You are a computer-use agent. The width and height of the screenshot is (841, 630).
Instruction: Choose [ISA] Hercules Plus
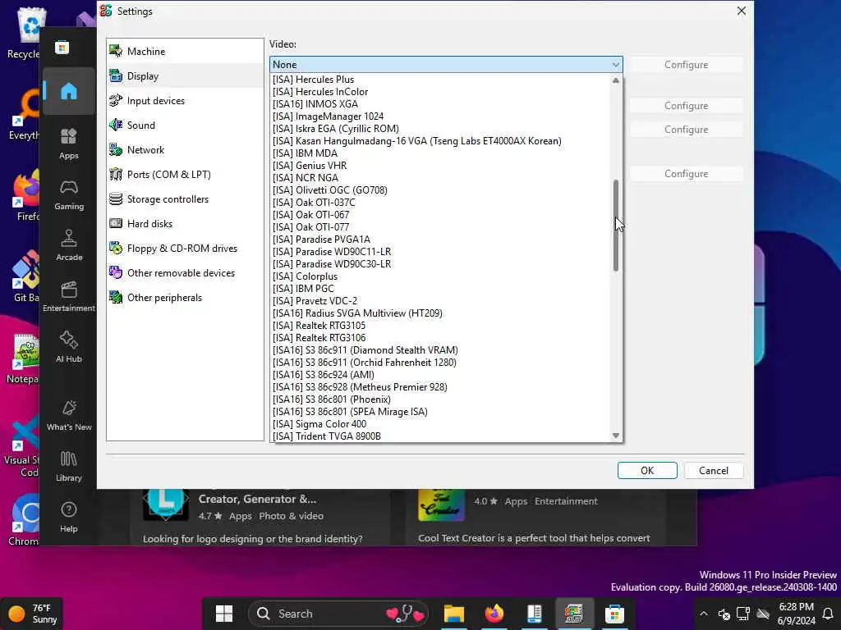(x=440, y=80)
